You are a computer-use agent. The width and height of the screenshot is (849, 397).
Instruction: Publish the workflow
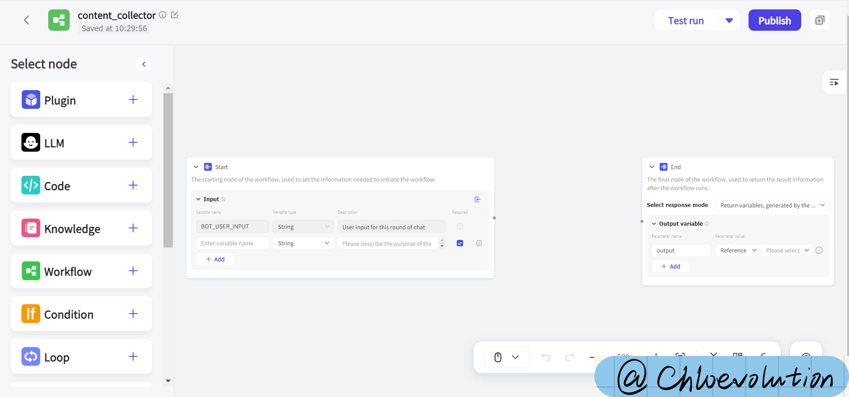point(774,21)
